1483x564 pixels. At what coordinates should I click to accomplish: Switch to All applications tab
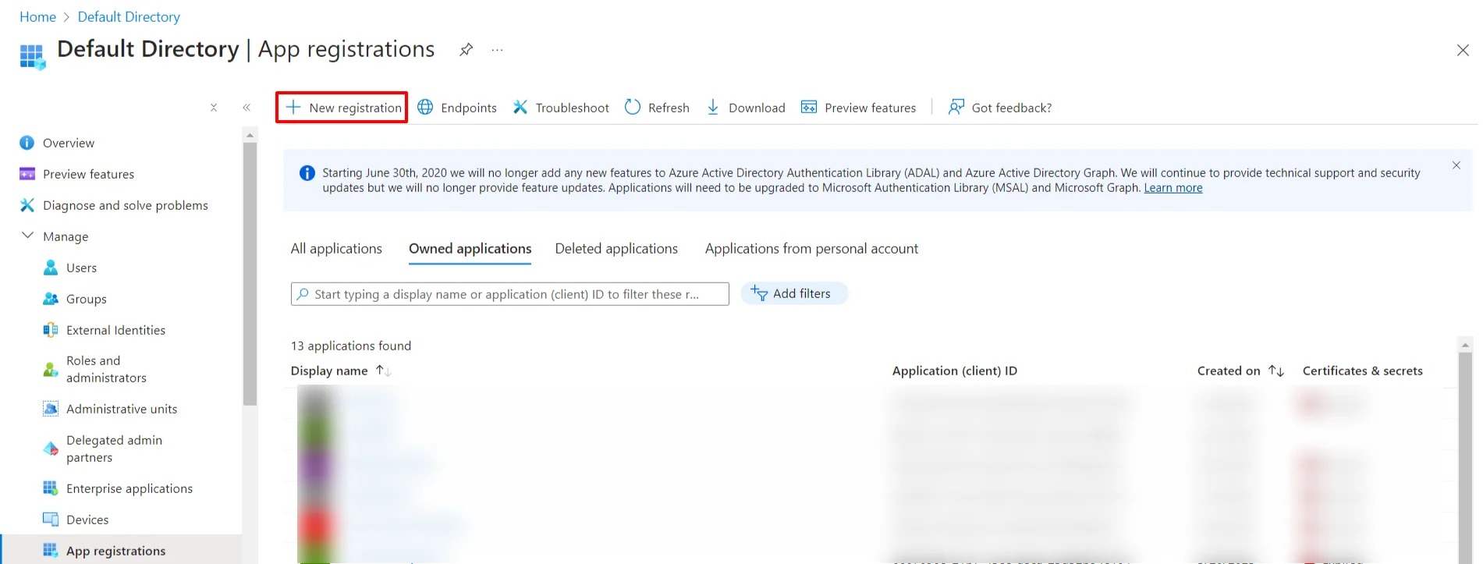[336, 249]
